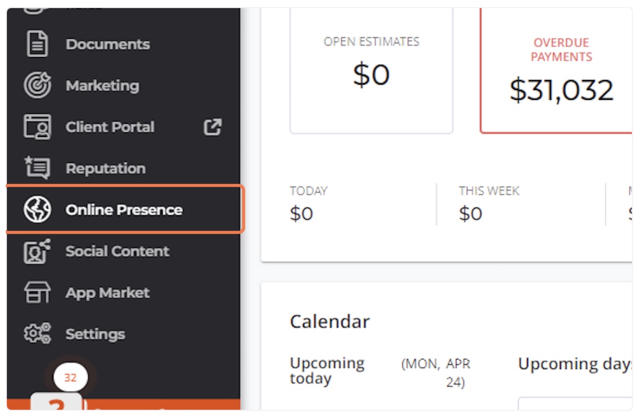Open App Market from sidebar
The image size is (640, 419).
pyautogui.click(x=107, y=293)
